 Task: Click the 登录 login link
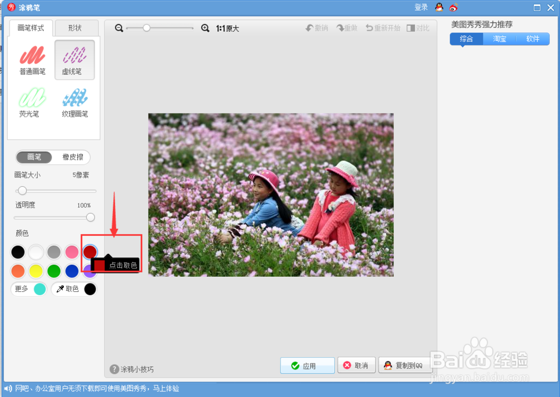coord(421,7)
